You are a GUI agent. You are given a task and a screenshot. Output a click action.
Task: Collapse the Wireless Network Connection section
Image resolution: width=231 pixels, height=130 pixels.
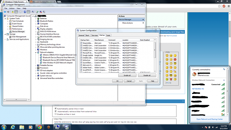[x=224, y=80]
